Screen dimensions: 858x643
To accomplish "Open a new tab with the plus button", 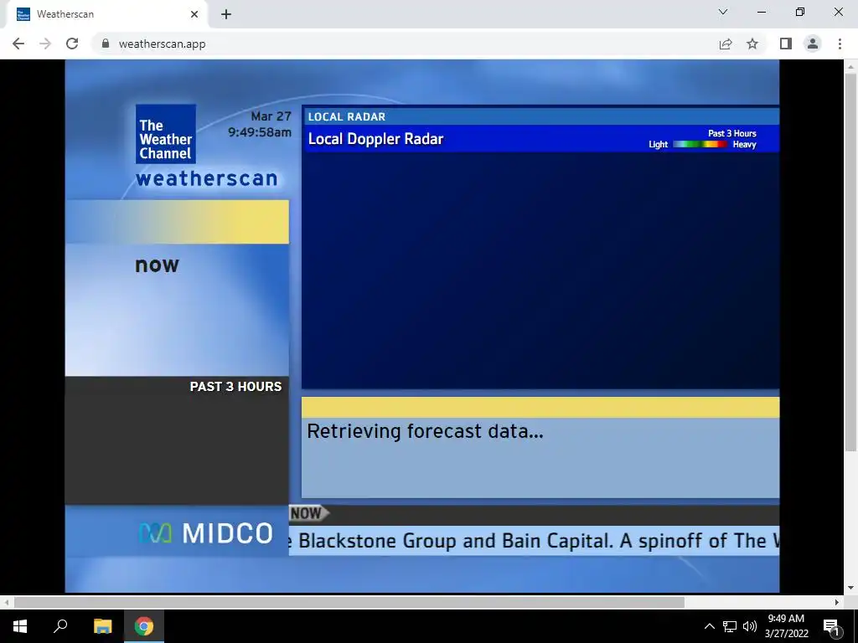I will pyautogui.click(x=226, y=14).
